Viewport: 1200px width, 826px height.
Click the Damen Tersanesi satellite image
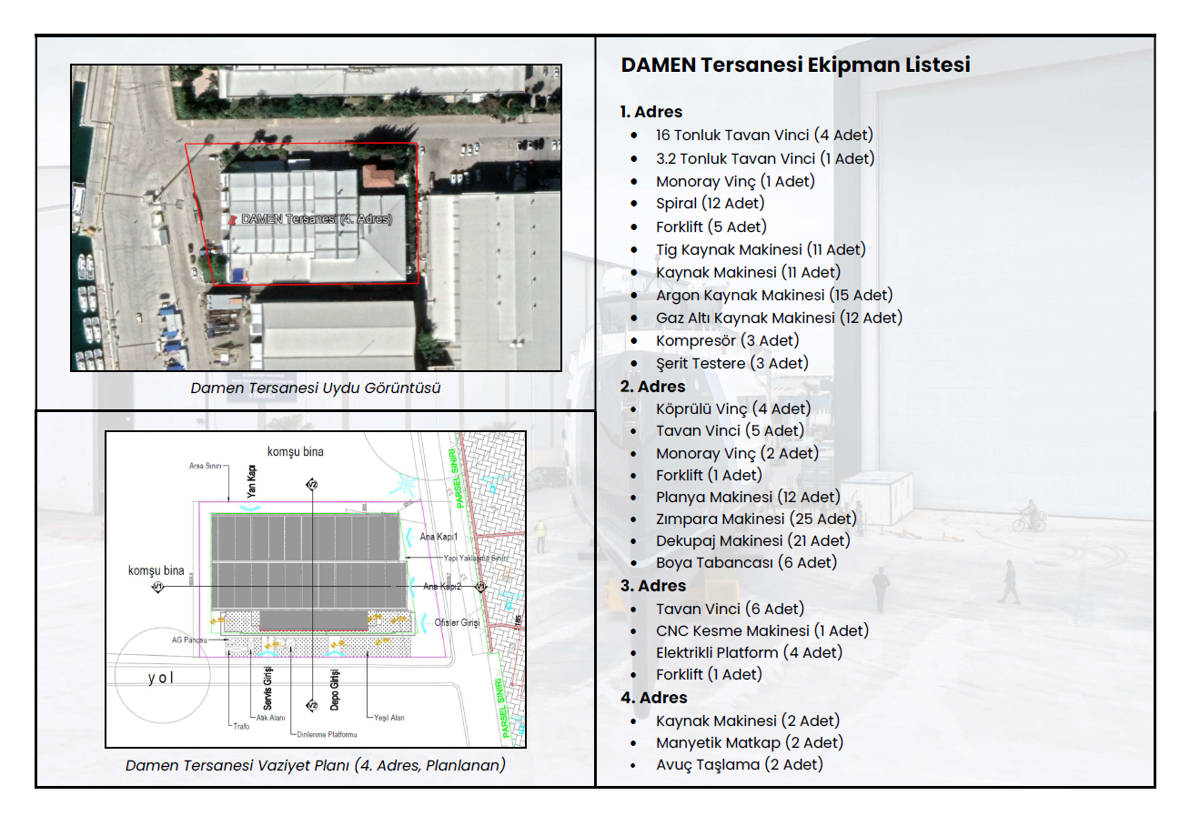316,217
